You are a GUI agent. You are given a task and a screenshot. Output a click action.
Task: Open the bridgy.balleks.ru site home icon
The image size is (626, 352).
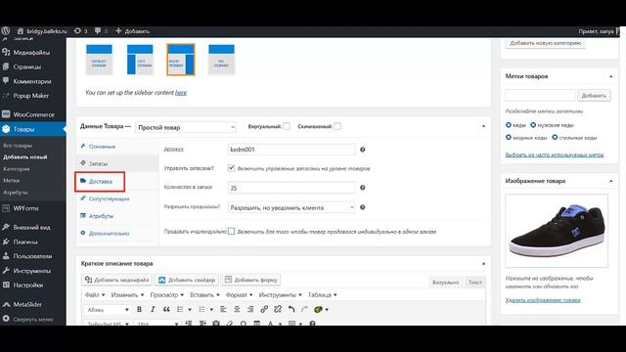click(20, 30)
